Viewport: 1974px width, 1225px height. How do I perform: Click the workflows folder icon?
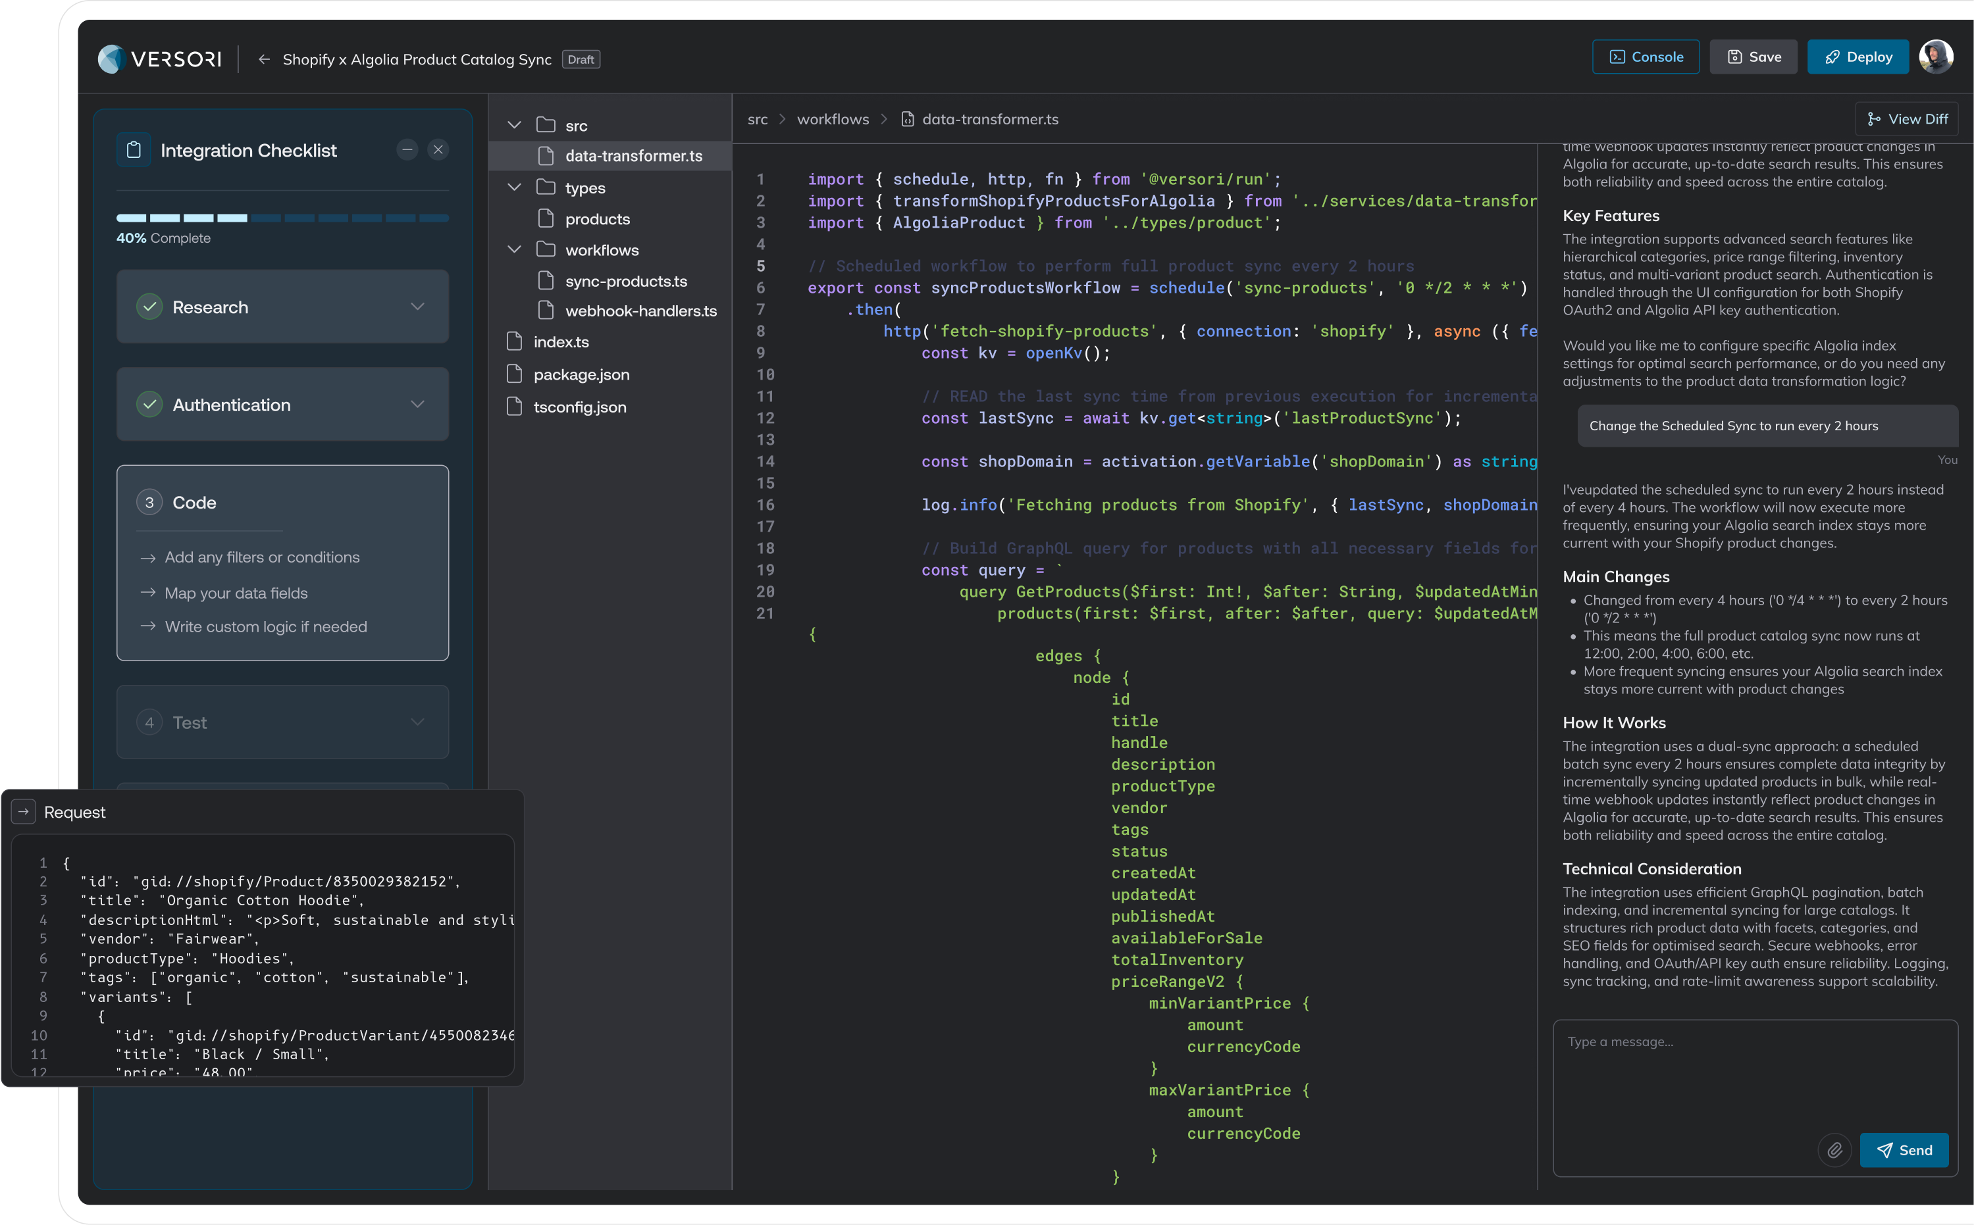point(546,249)
